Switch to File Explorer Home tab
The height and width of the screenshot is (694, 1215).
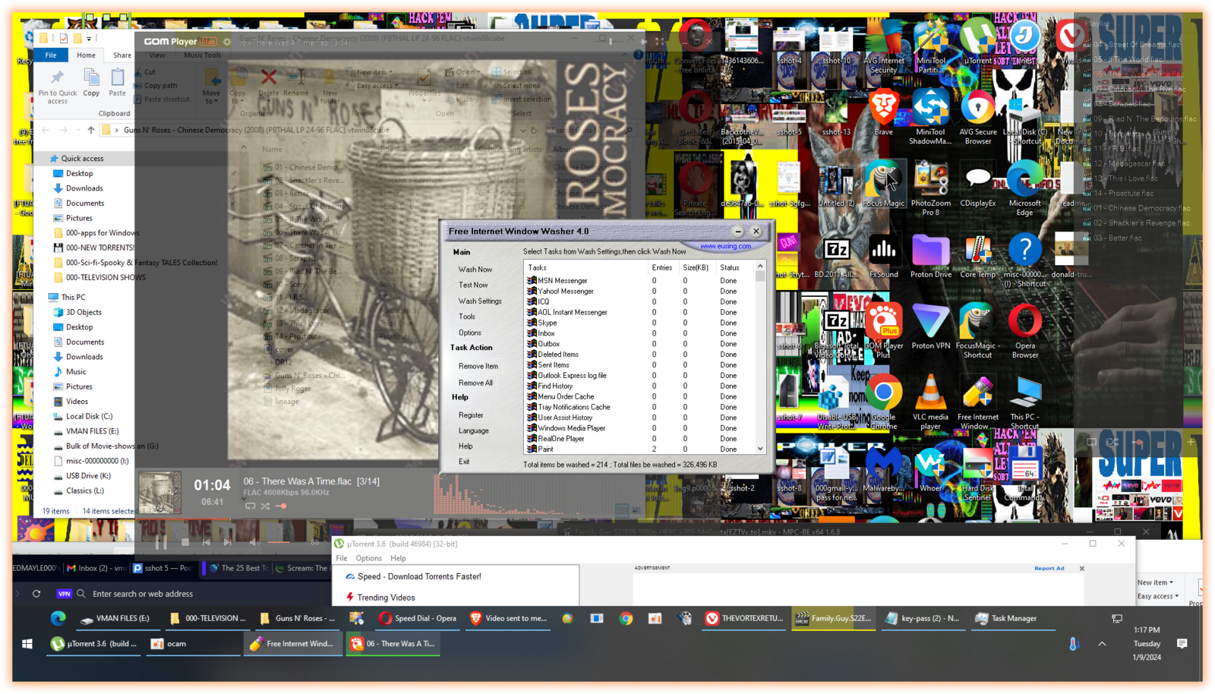tap(86, 55)
